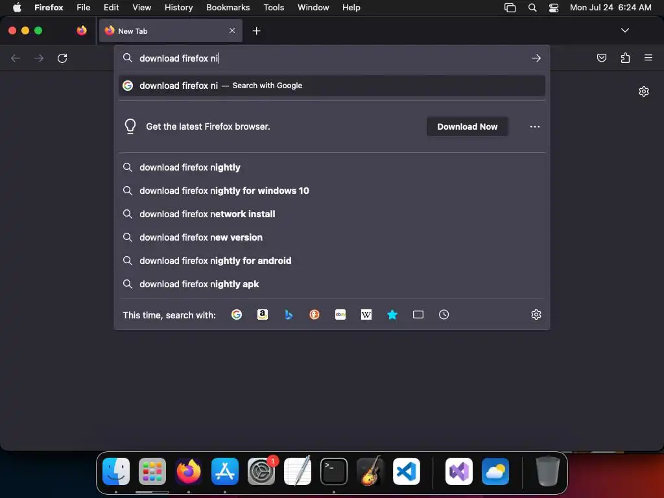664x498 pixels.
Task: Save to Pocket icon in toolbar
Action: (x=601, y=58)
